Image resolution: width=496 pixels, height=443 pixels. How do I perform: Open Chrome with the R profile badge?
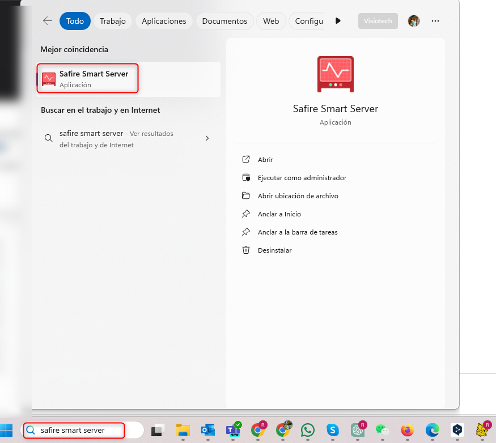(258, 429)
